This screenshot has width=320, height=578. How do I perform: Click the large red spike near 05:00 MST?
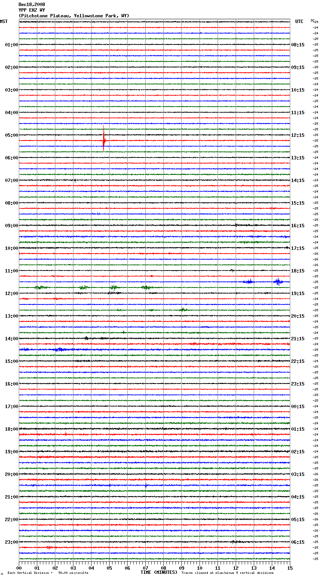pos(104,138)
